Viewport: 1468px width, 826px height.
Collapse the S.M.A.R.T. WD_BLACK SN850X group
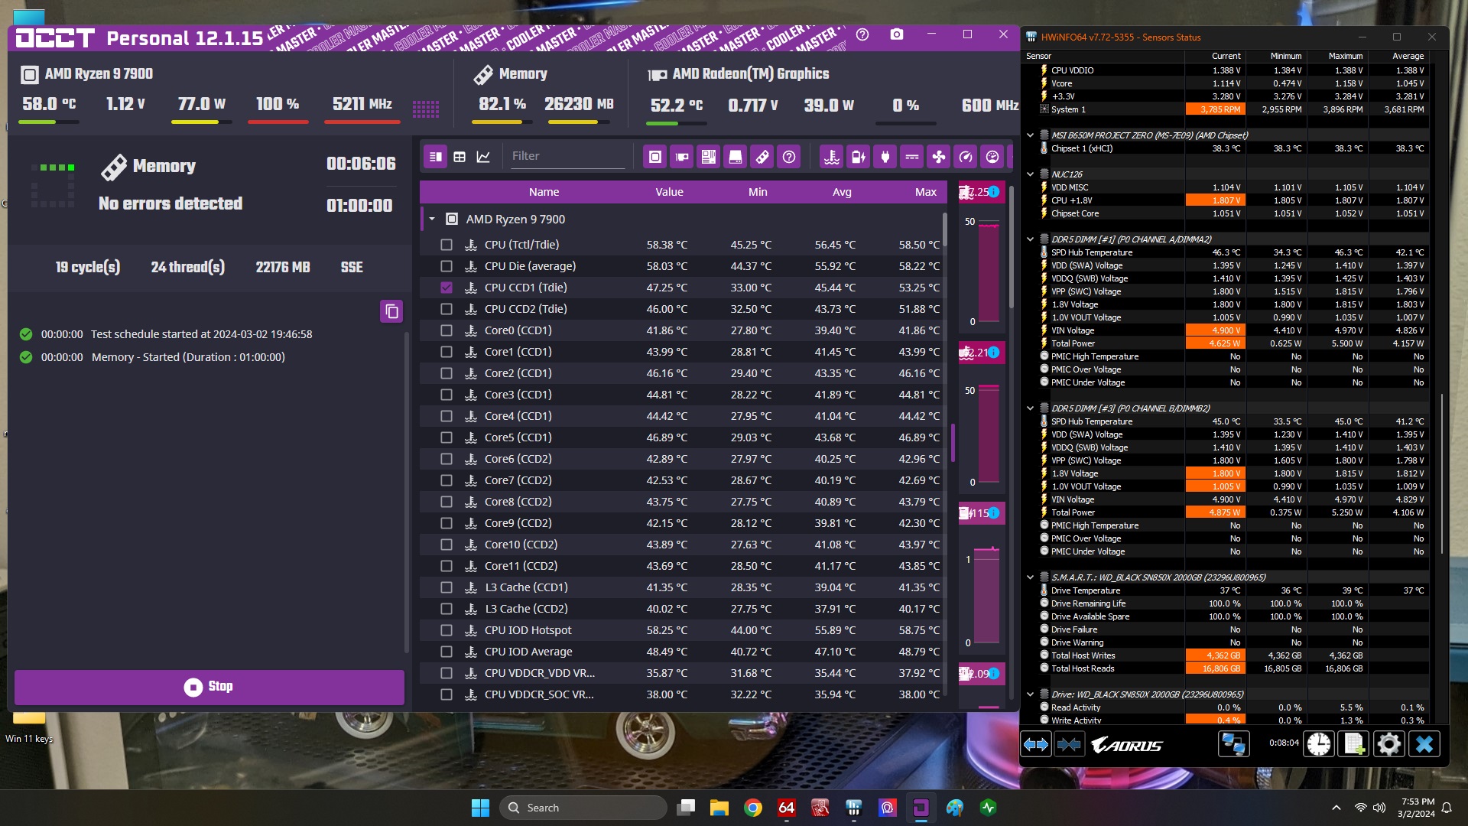tap(1030, 577)
